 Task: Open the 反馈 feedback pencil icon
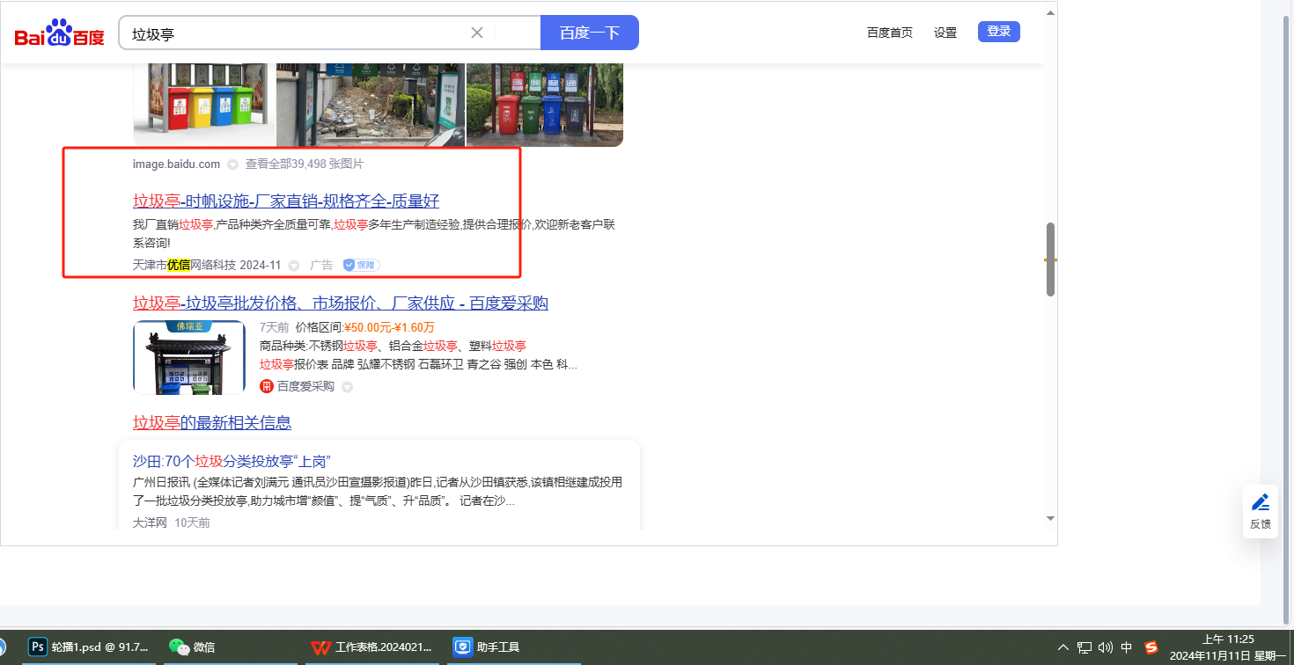click(x=1261, y=503)
